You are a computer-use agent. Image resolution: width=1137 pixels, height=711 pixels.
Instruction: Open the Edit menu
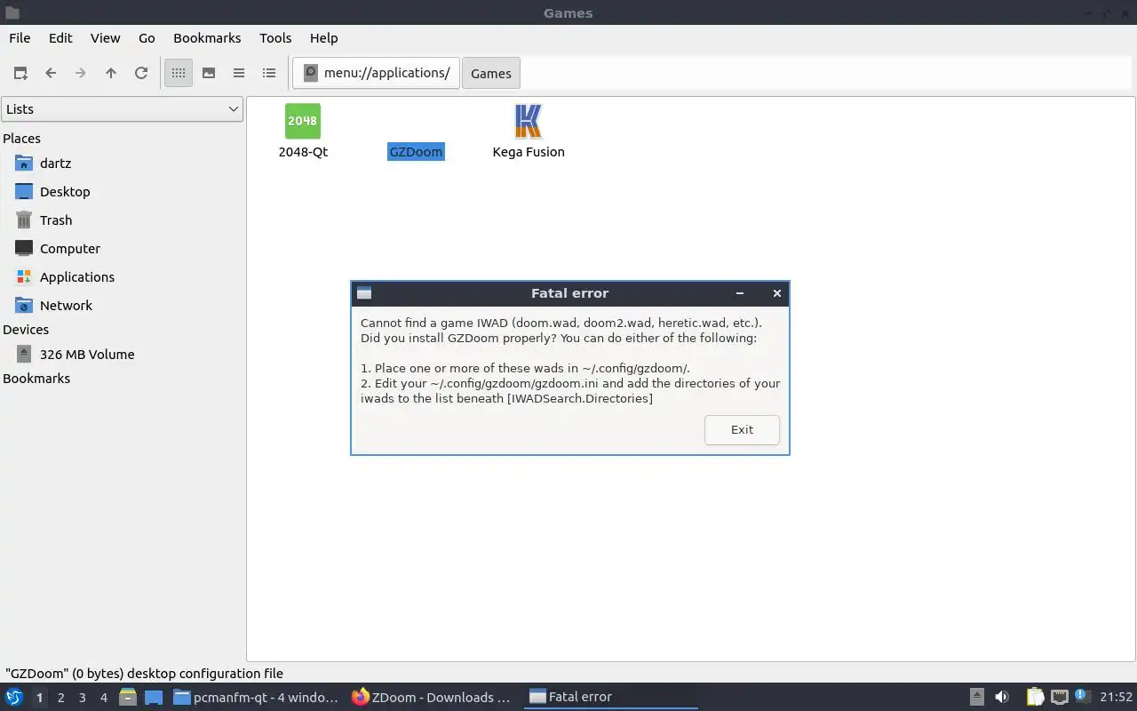point(60,37)
